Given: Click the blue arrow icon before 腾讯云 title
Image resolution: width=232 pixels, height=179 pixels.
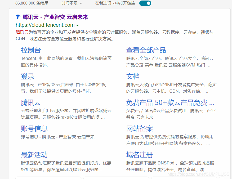Looking at the screenshot, I should click(x=18, y=17).
